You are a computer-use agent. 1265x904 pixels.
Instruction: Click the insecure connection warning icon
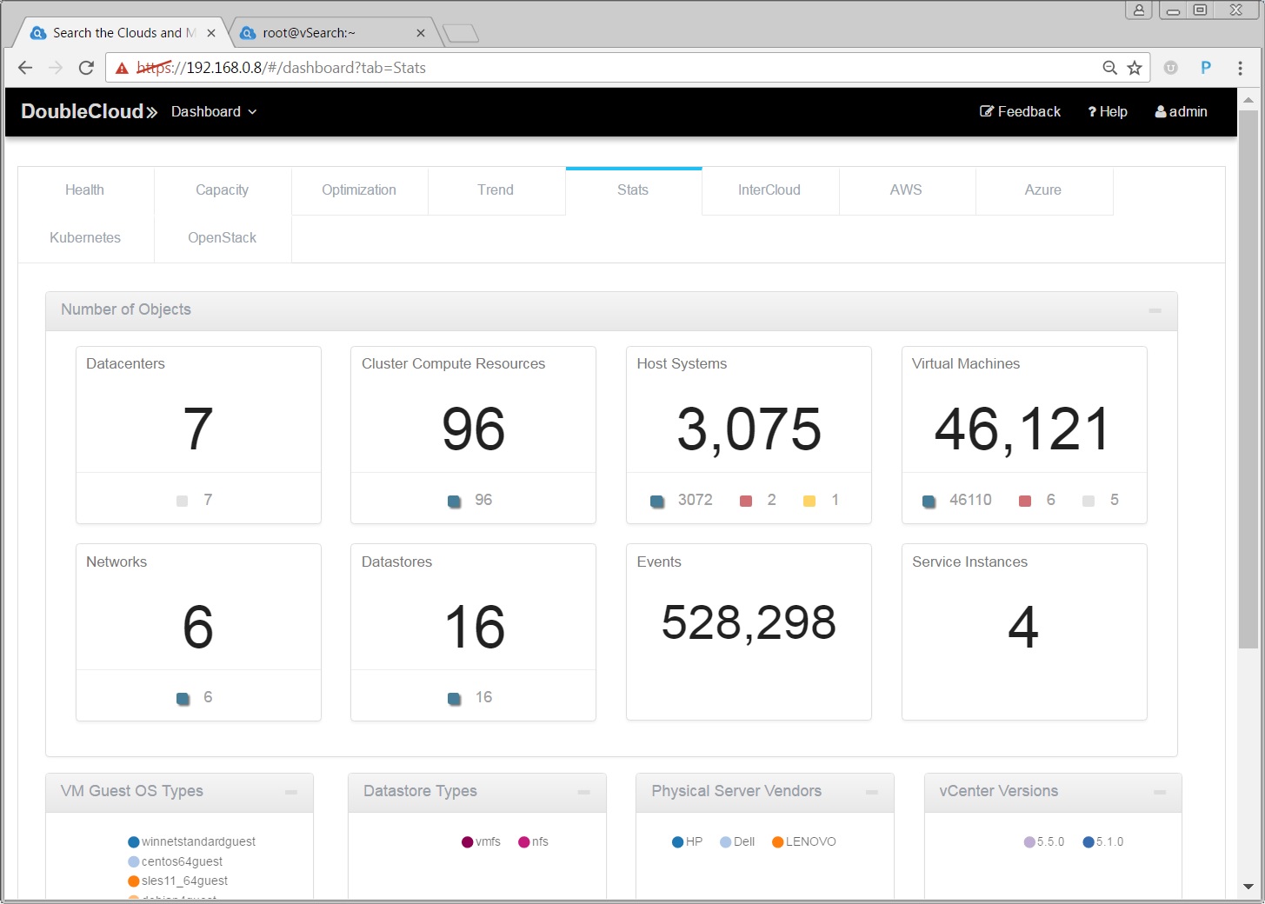pos(122,68)
